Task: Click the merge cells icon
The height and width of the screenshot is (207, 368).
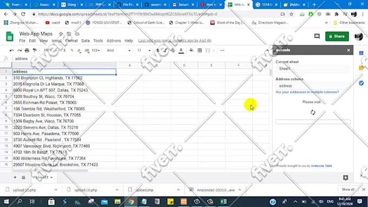Action: [208, 50]
